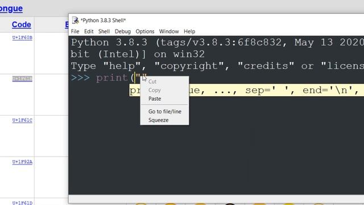
Task: Open the U+1F60B code link in browser
Action: point(22,38)
